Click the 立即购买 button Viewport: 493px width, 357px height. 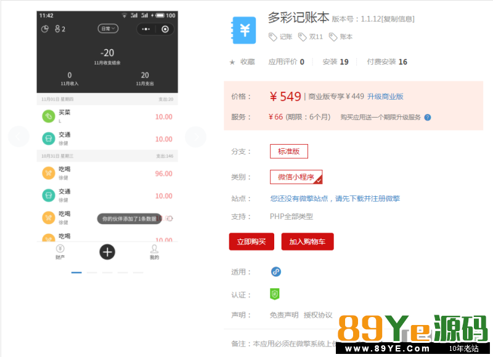(x=251, y=241)
